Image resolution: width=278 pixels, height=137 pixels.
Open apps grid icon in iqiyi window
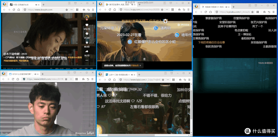click(x=173, y=80)
